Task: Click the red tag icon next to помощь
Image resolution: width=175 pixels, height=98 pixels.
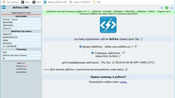Action: pyautogui.click(x=25, y=66)
